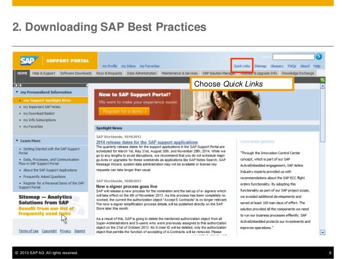This screenshot has height=259, width=346.
Task: Click the New e-signer process goes live headline
Action: [x=127, y=187]
